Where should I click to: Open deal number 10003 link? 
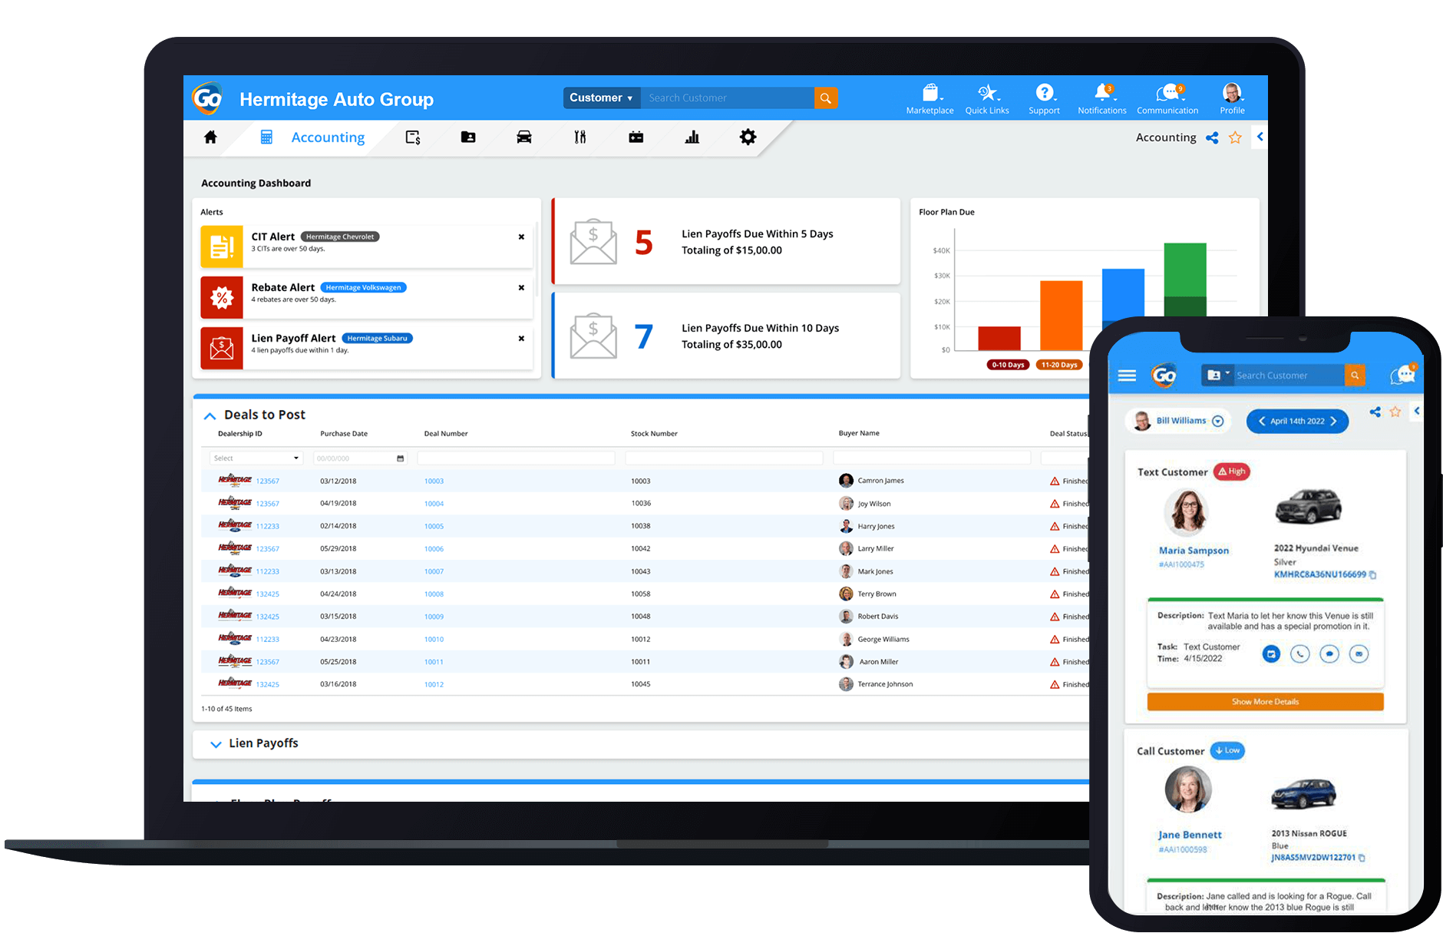434,481
